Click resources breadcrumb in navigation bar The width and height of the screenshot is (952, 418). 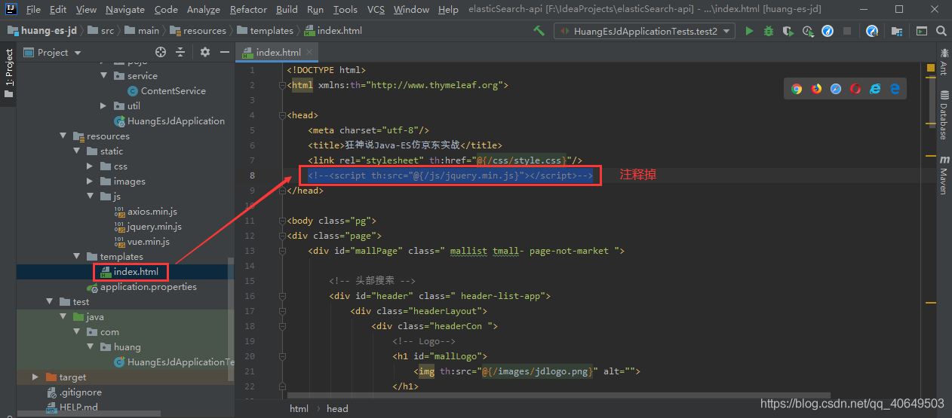[198, 31]
